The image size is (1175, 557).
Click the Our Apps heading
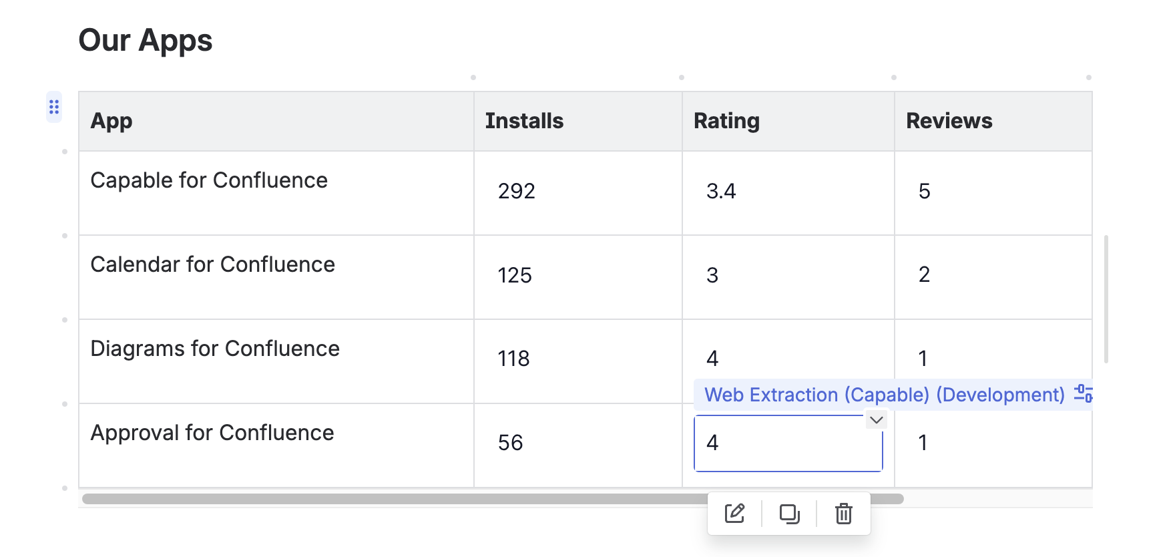coord(146,40)
